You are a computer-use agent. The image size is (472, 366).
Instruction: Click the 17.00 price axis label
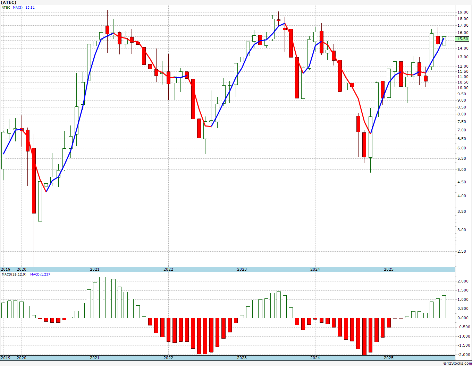(x=463, y=26)
